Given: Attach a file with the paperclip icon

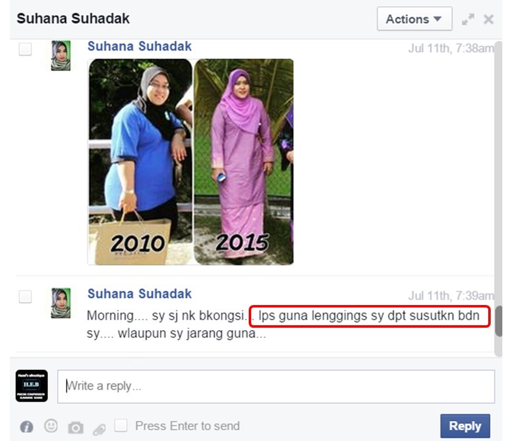Looking at the screenshot, I should (99, 429).
